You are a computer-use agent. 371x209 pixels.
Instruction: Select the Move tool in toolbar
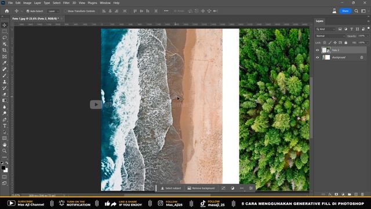(x=5, y=25)
